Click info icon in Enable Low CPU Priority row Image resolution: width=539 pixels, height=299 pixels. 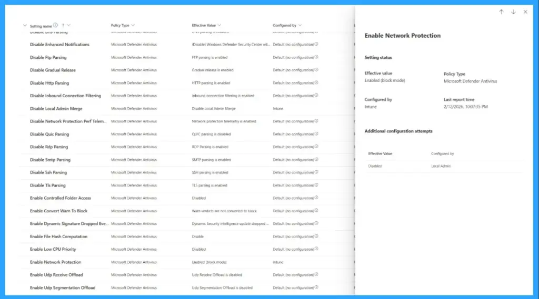point(316,249)
